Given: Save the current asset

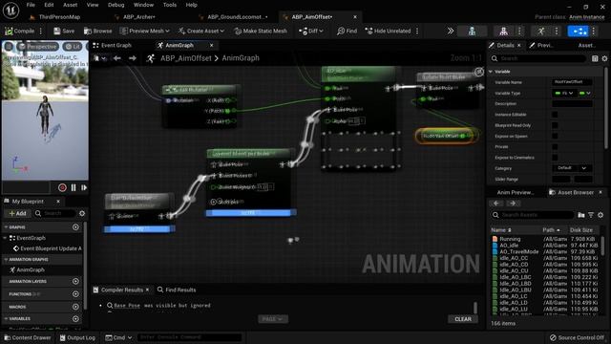Looking at the screenshot, I should coord(64,31).
